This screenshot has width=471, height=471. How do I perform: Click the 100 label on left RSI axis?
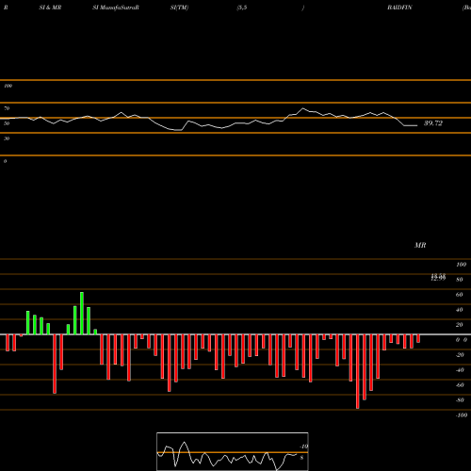coord(8,86)
